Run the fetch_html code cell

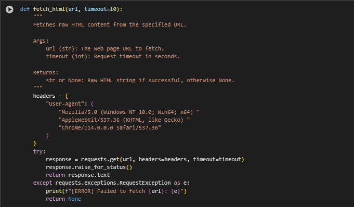(9, 9)
